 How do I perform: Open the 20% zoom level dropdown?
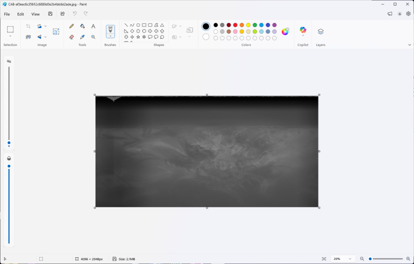[x=343, y=259]
